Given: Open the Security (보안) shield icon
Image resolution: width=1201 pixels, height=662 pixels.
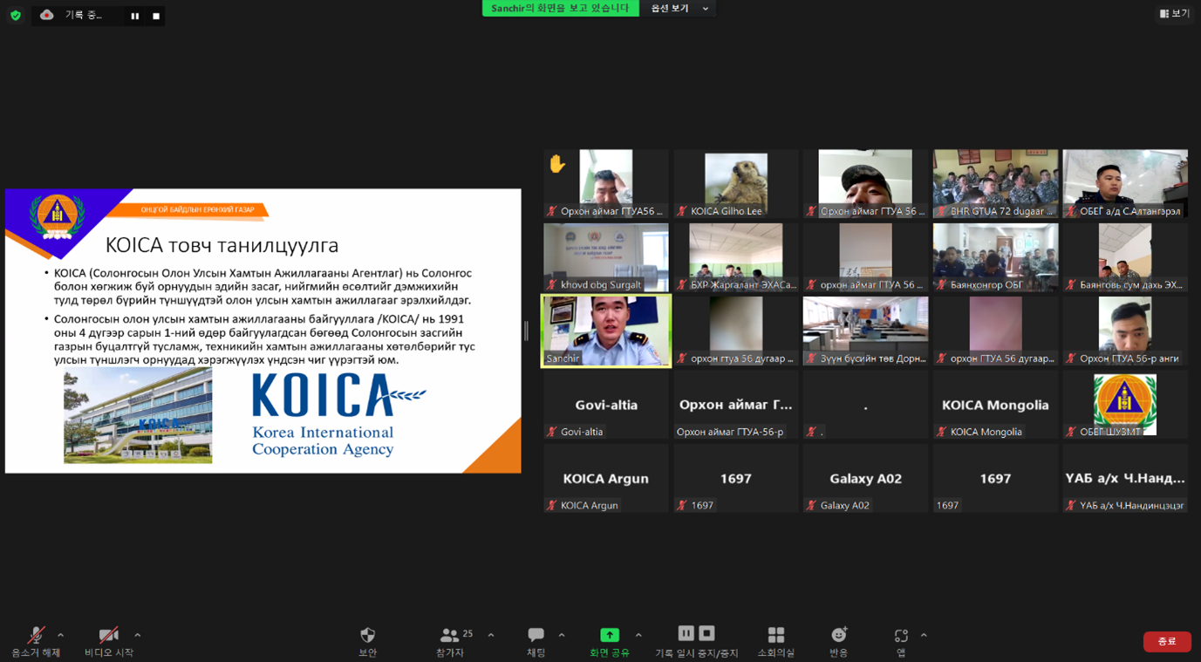Looking at the screenshot, I should 367,636.
